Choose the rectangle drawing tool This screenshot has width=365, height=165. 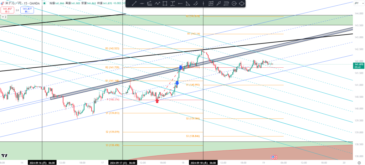[x=165, y=4]
